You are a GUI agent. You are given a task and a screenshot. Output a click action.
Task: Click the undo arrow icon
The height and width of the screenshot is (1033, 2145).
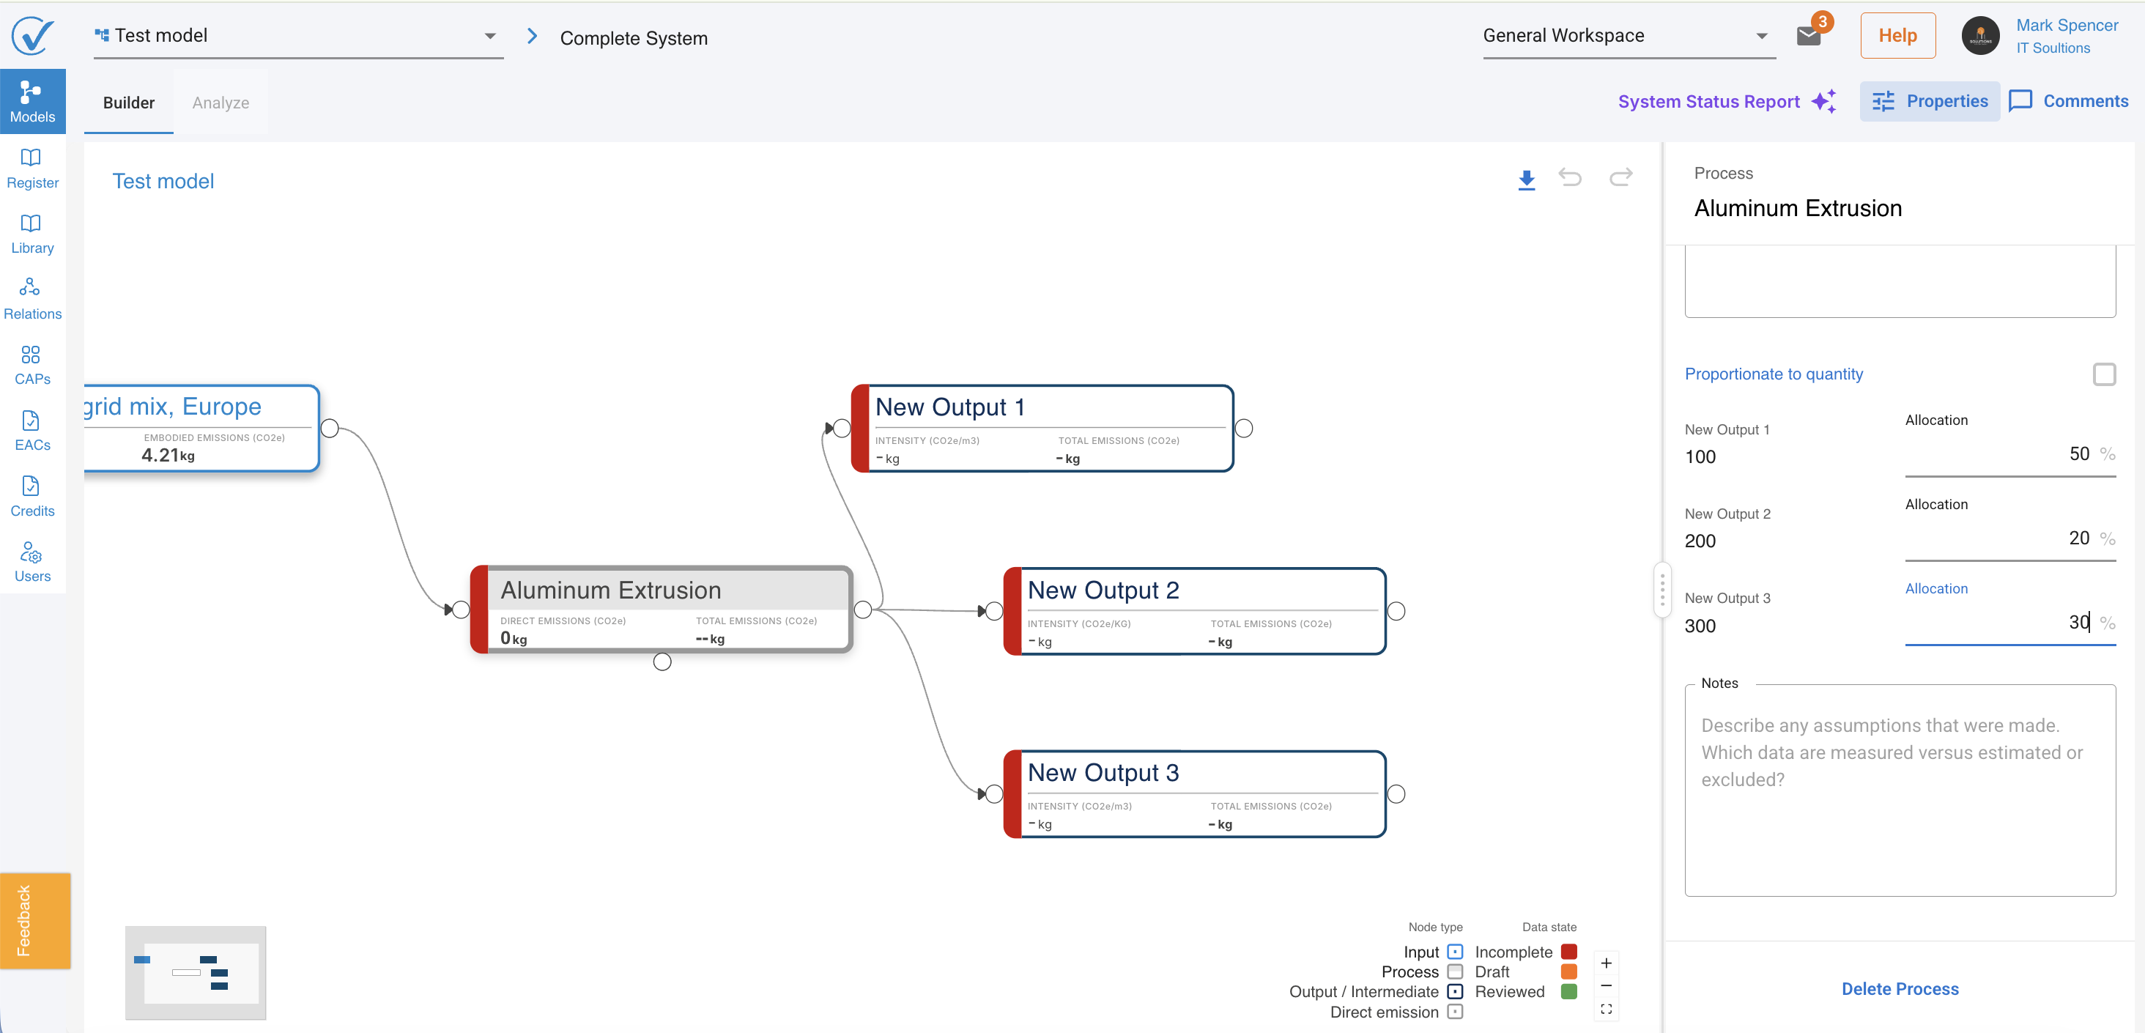pos(1570,177)
